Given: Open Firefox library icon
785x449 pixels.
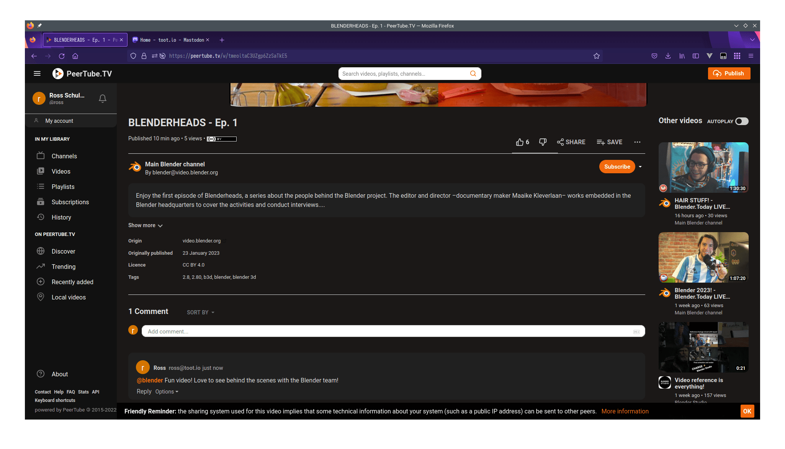Looking at the screenshot, I should [x=682, y=56].
